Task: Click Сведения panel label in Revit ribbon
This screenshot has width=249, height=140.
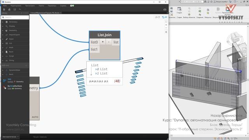Action: coord(200,17)
